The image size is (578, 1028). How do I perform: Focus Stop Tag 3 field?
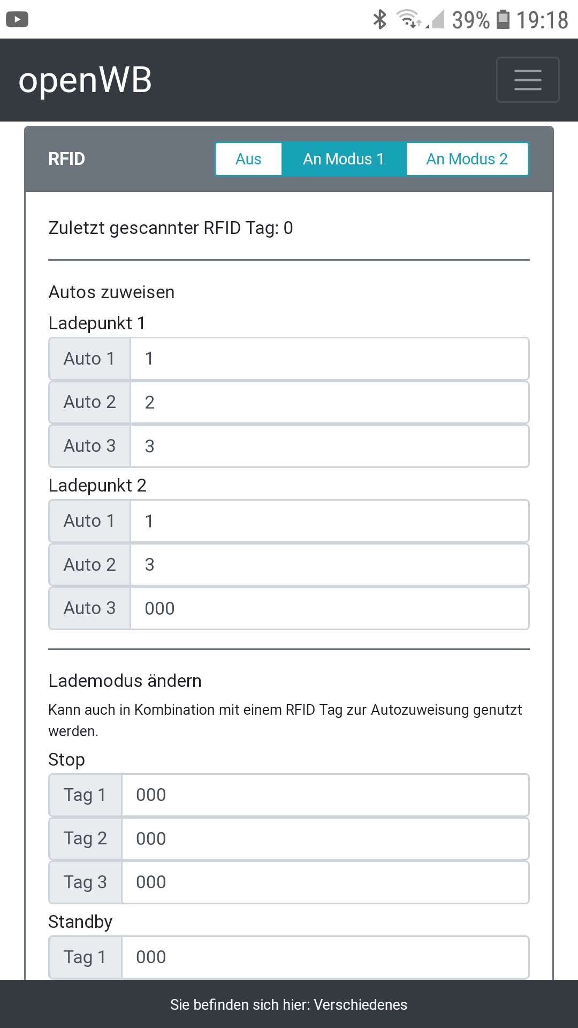coord(325,882)
